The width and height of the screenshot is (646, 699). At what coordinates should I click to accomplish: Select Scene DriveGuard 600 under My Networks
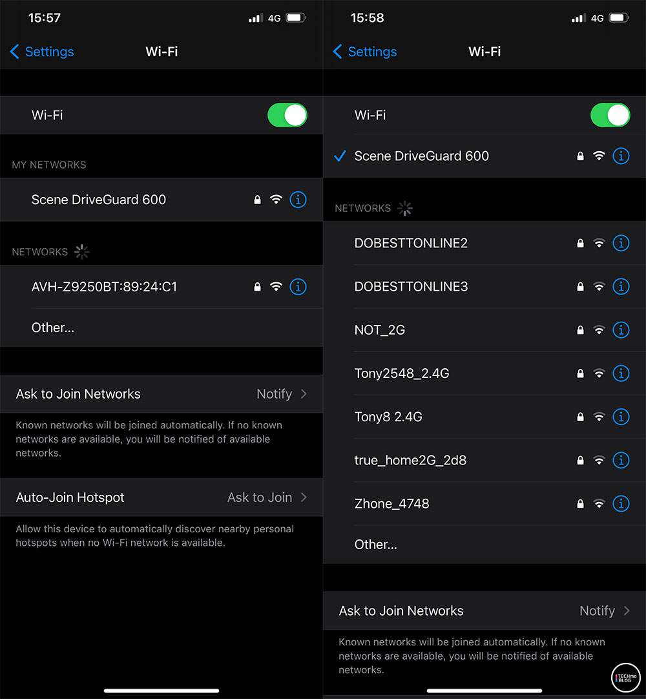point(161,200)
